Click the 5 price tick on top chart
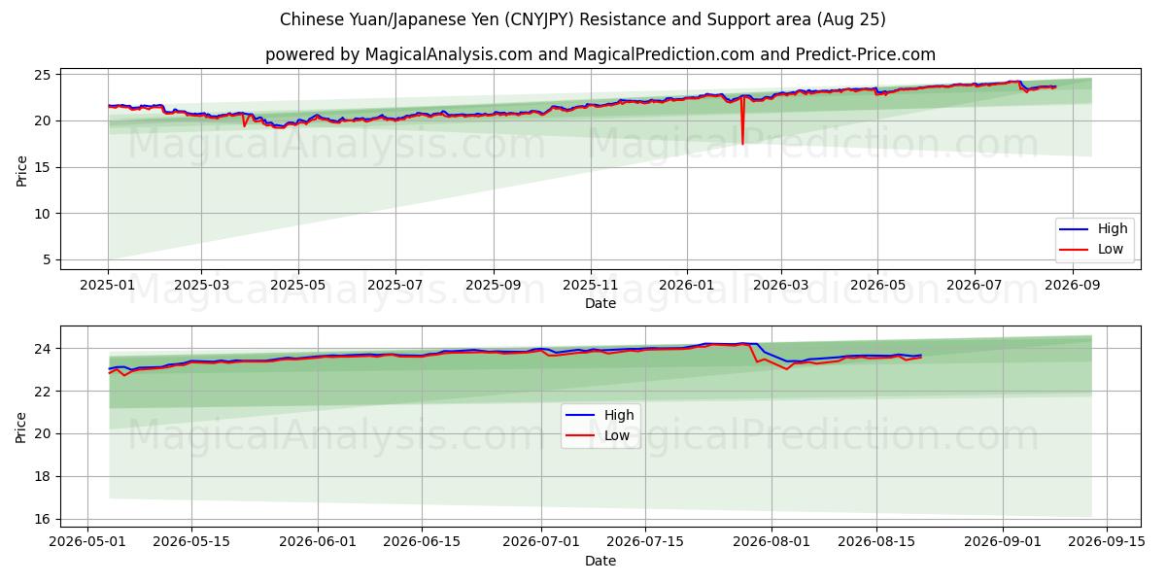The image size is (1166, 583). [x=49, y=259]
